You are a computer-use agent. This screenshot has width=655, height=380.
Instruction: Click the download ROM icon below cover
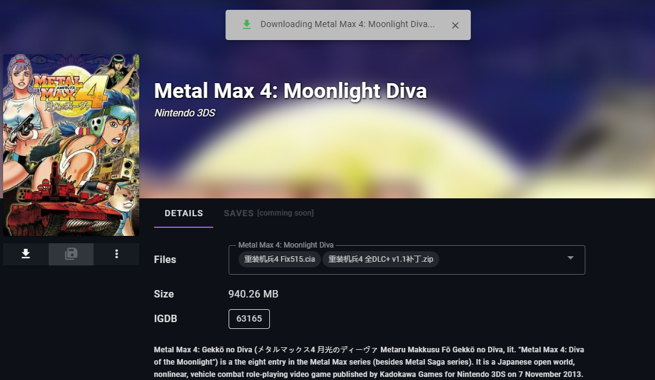[26, 254]
